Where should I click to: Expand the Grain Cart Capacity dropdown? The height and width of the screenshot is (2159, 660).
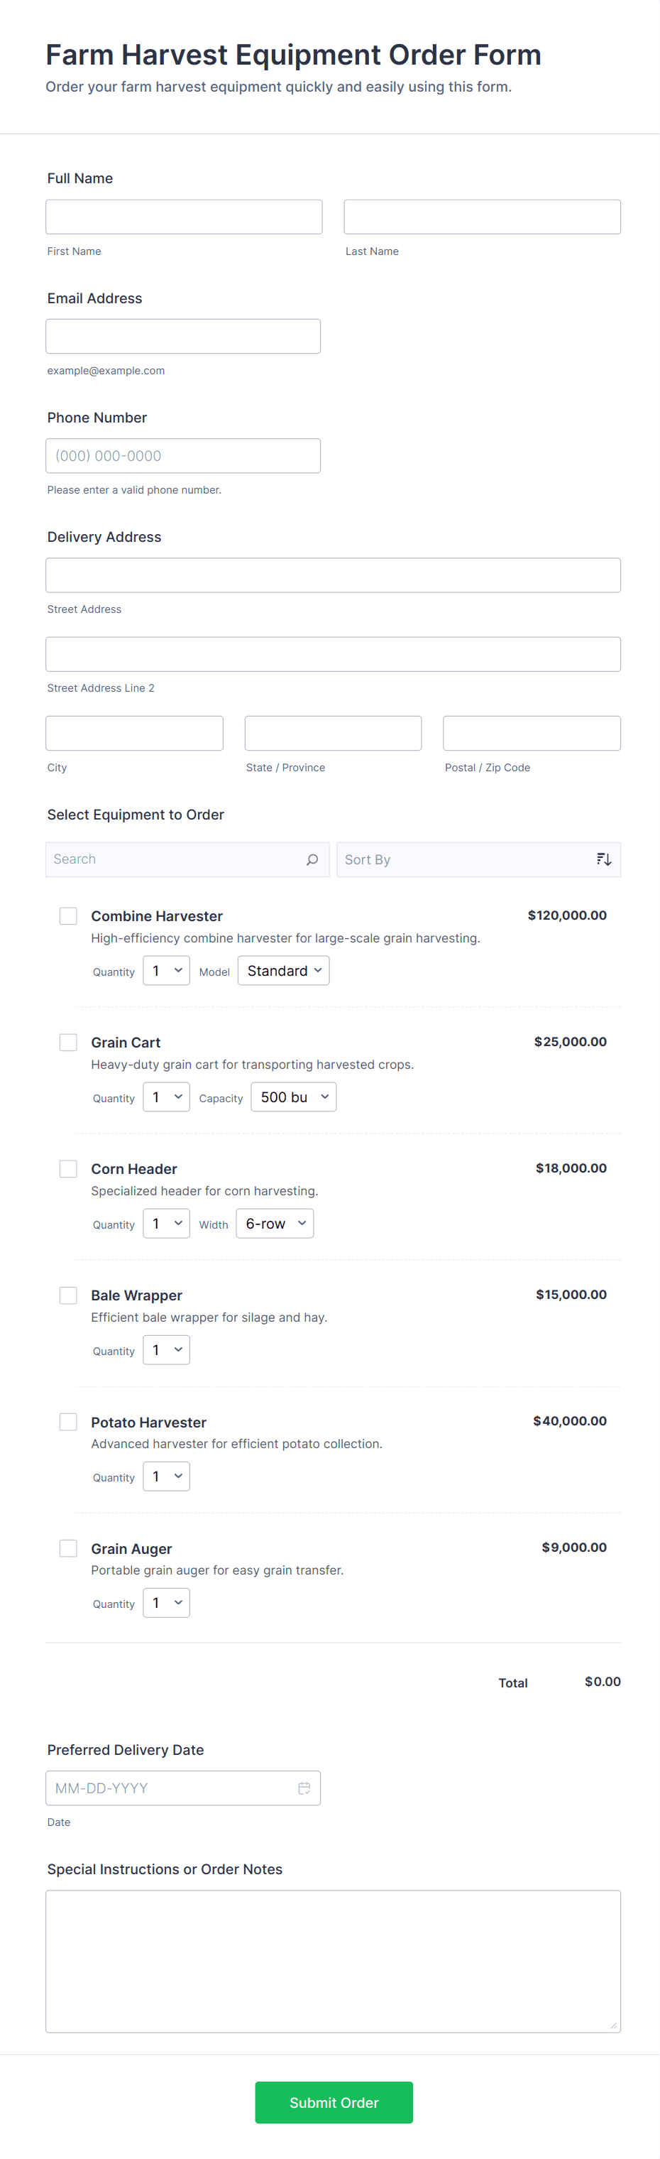(x=293, y=1097)
